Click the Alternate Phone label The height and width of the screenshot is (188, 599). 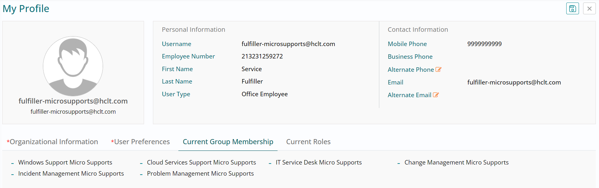point(410,70)
